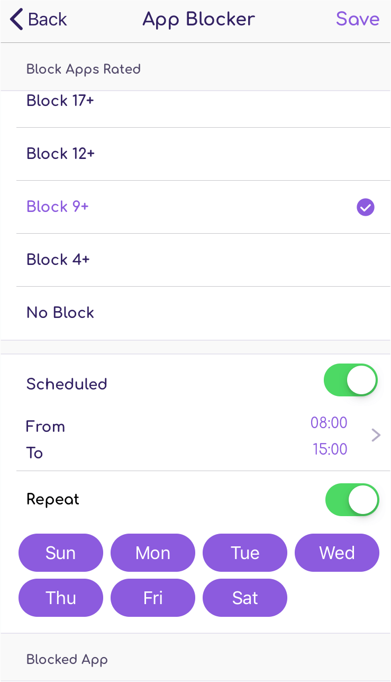Screen dimensions: 391x682
Task: Open the From/To time chevron
Action: click(376, 436)
